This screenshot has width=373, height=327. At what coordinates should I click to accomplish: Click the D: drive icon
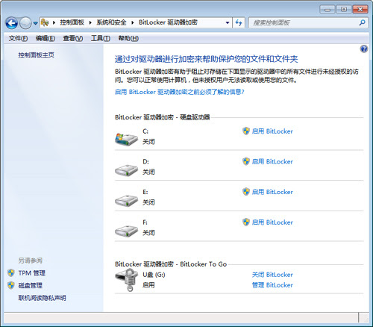click(x=126, y=170)
